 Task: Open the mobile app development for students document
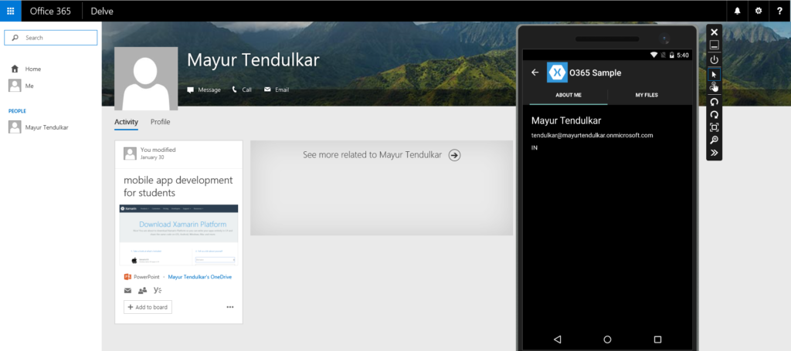pyautogui.click(x=178, y=187)
